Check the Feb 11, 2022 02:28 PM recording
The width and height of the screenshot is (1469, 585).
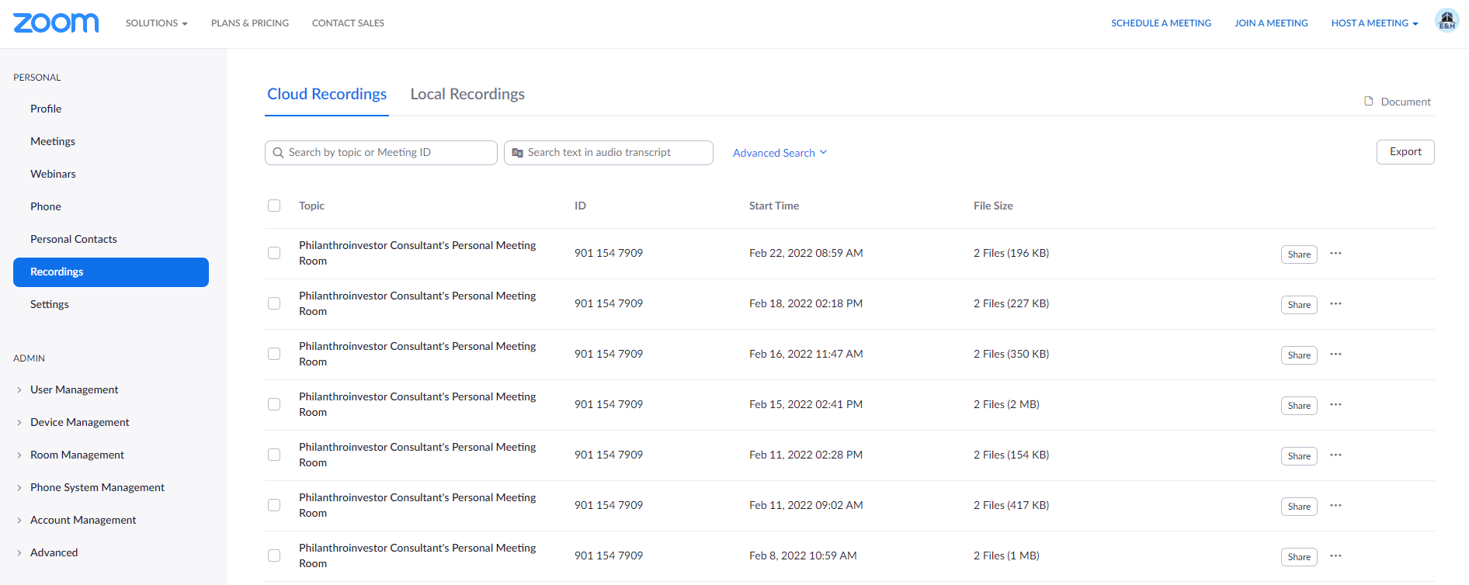(274, 455)
